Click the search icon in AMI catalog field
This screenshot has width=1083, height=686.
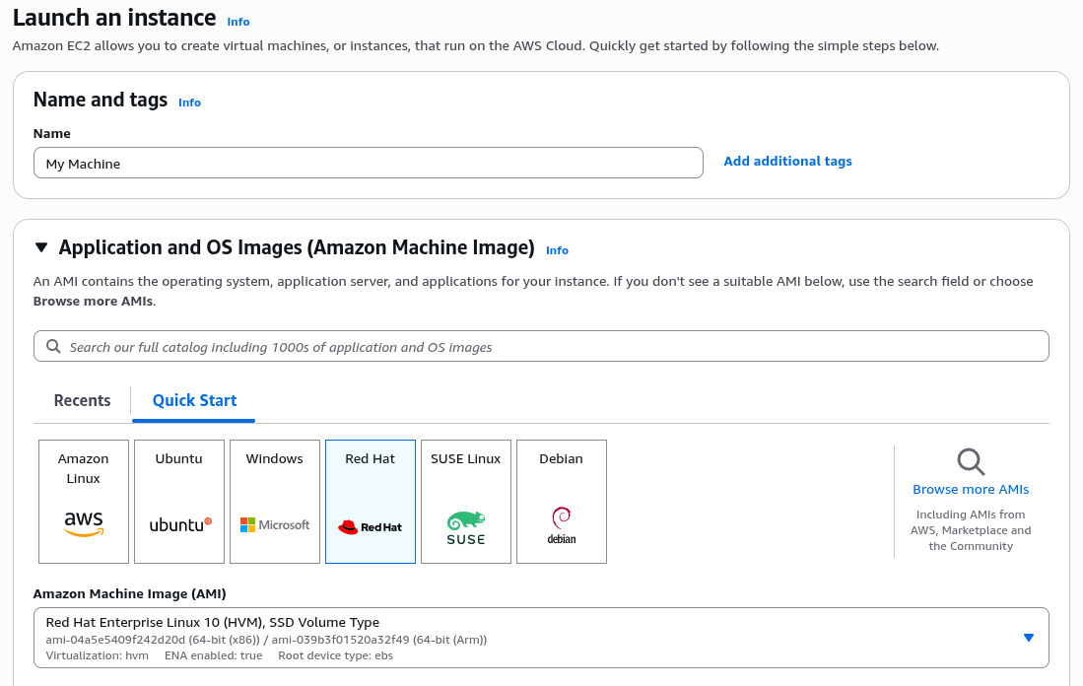pos(54,347)
